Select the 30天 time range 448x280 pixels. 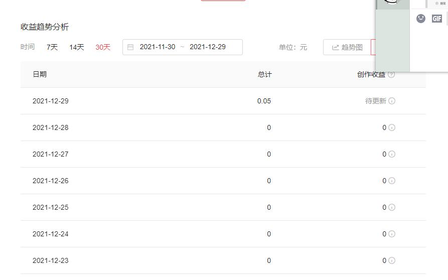tap(103, 47)
